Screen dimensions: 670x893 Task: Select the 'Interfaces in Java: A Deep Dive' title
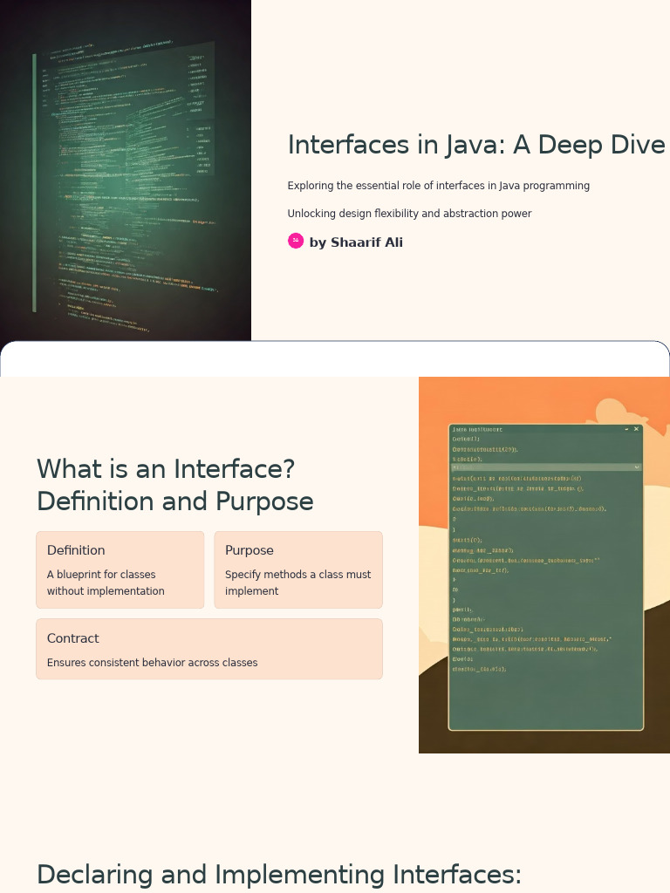tap(475, 145)
